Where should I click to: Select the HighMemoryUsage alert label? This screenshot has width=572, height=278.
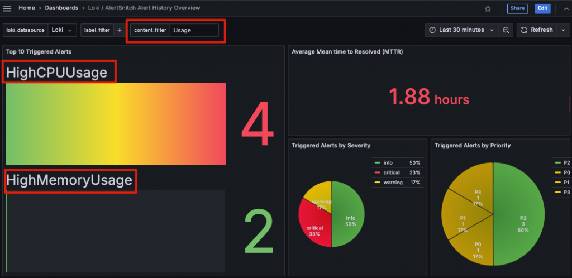pyautogui.click(x=69, y=180)
